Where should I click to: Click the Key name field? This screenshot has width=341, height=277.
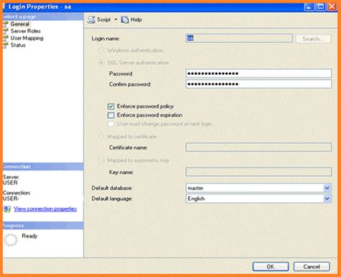pyautogui.click(x=259, y=172)
